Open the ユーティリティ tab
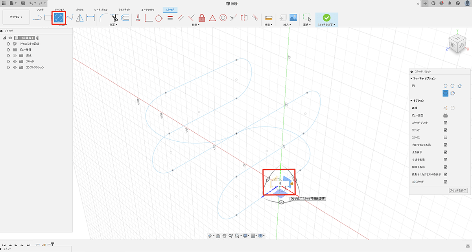472x252 pixels. pos(148,9)
